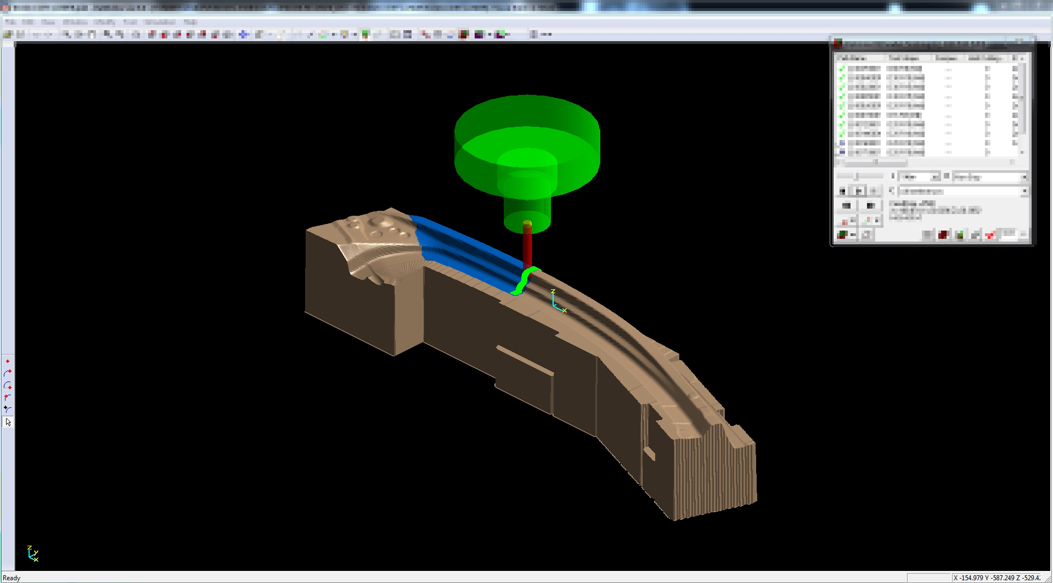Select the arc center point snap tool

(x=8, y=385)
